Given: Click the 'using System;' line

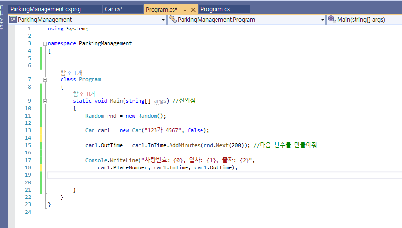Looking at the screenshot, I should point(68,29).
